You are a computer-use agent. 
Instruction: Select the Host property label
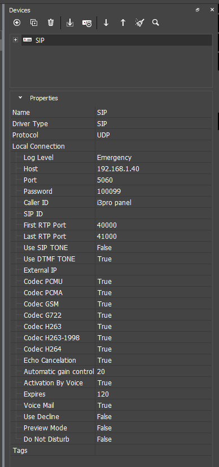tap(30, 169)
